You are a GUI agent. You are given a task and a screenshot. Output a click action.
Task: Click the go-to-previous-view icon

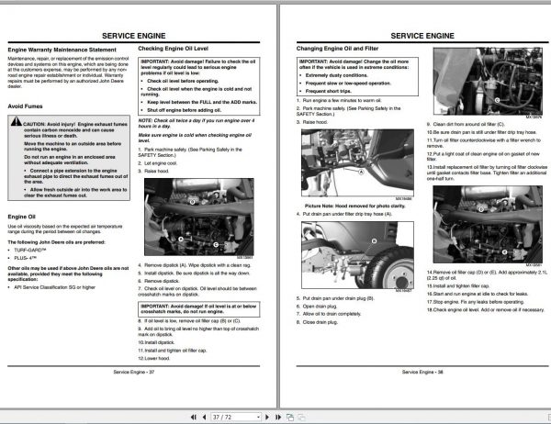[x=290, y=417]
